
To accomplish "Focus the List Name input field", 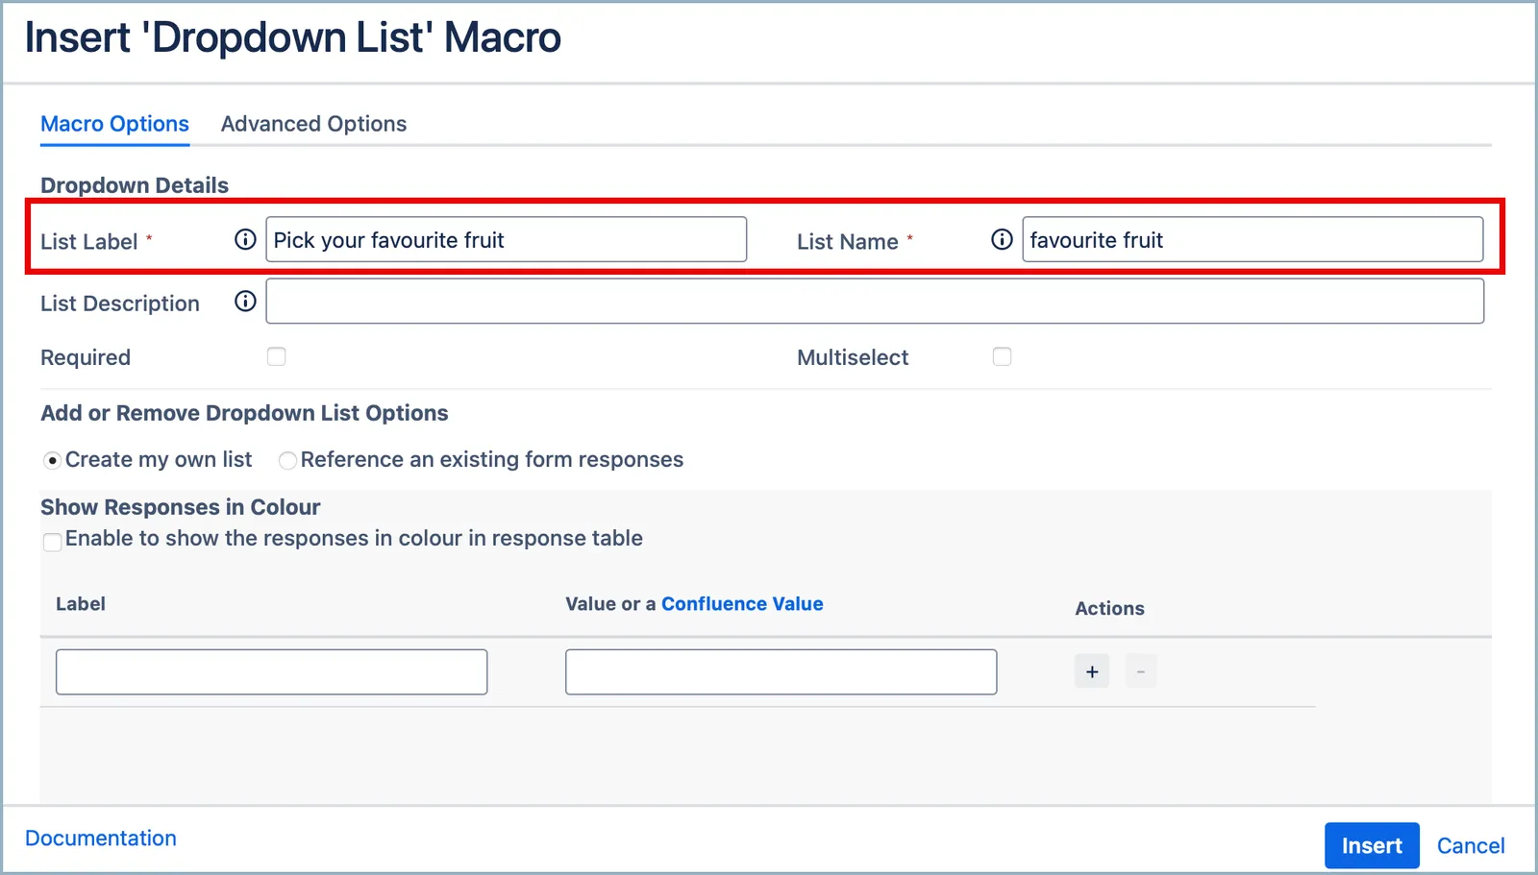I will 1253,239.
